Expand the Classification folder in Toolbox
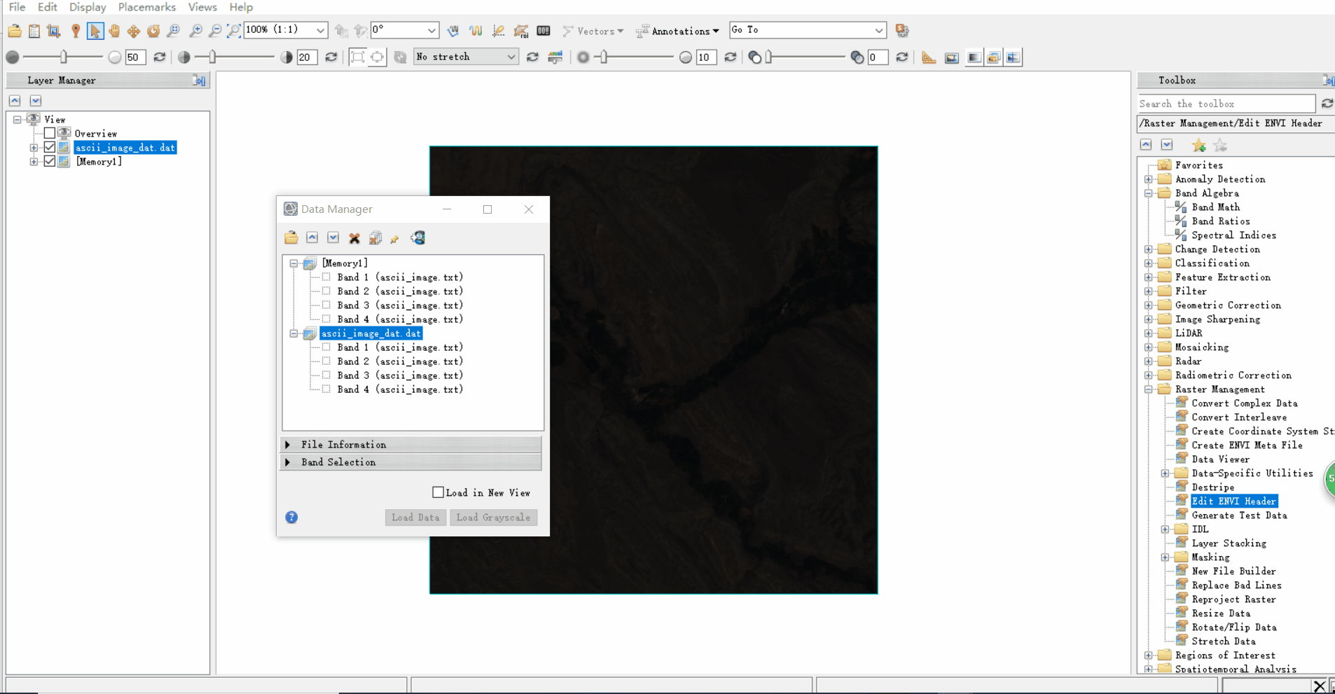 (1149, 263)
